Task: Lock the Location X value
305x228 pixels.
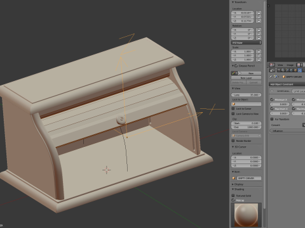Action: pos(259,13)
